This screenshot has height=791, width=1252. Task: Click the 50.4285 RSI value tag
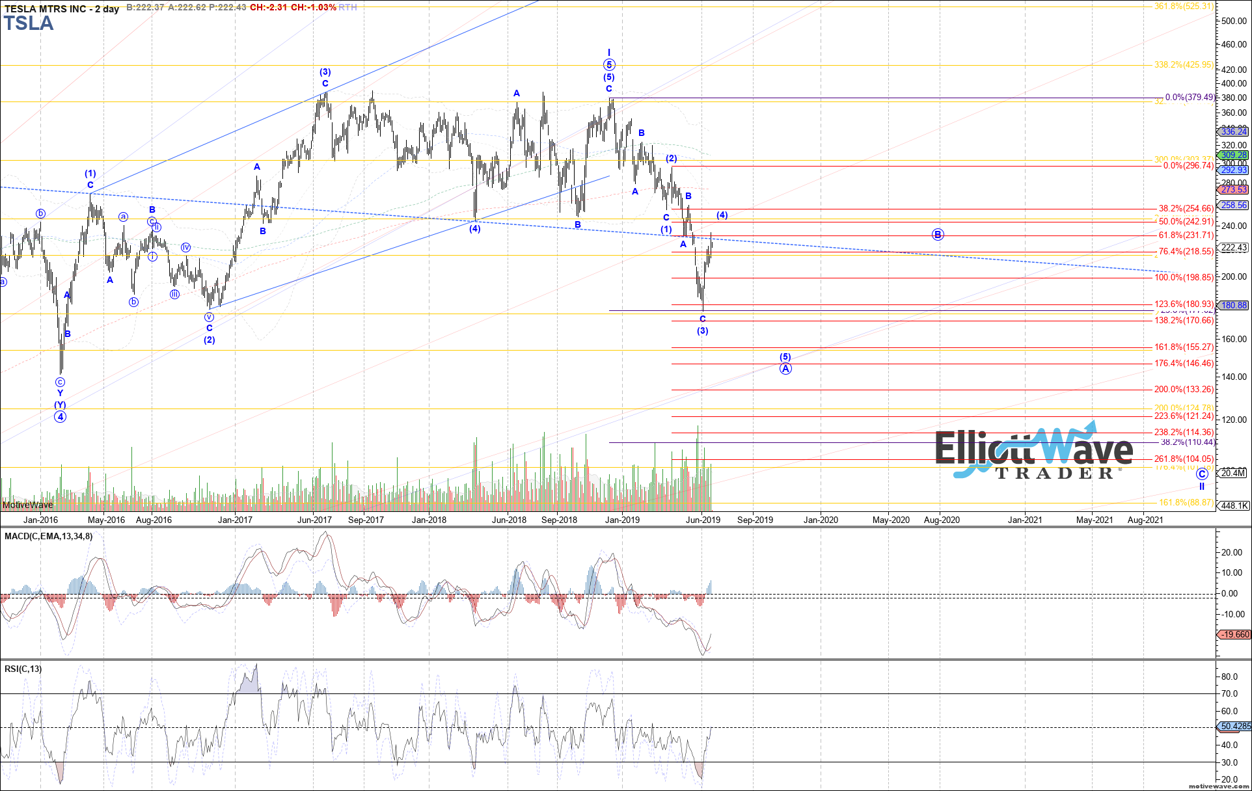pyautogui.click(x=1234, y=727)
